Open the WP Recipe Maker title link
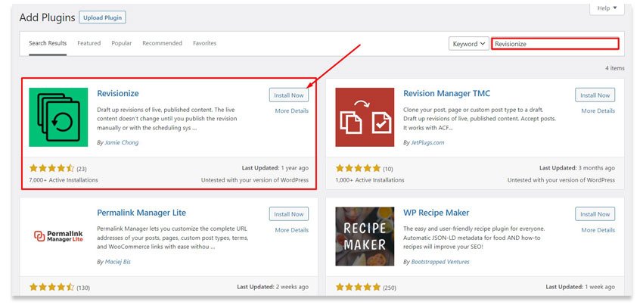643x305 pixels. click(436, 213)
